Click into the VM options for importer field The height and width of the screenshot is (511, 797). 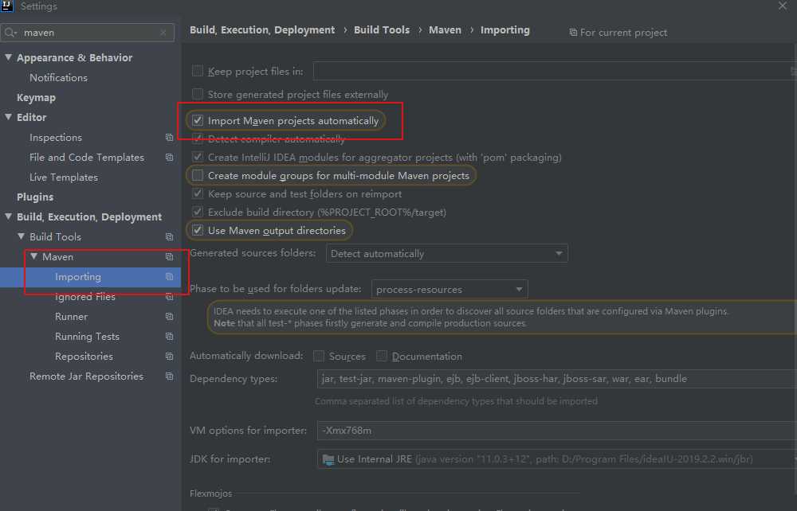(556, 431)
